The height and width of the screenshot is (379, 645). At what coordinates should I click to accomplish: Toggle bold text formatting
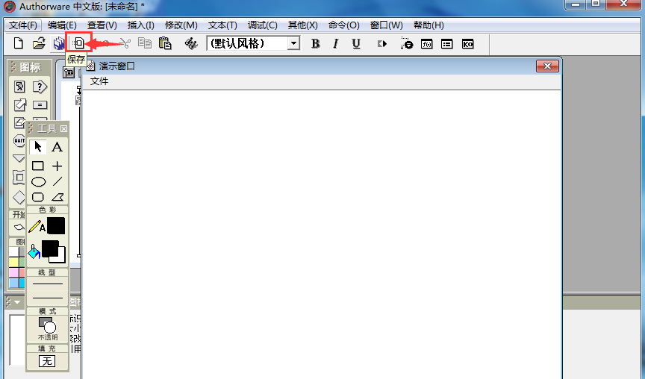pyautogui.click(x=315, y=43)
